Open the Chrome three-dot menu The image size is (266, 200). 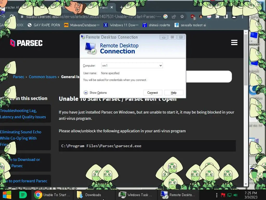242,16
